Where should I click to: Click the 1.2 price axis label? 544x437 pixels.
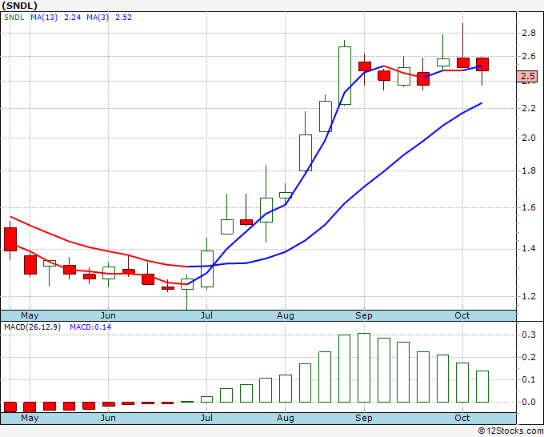point(528,296)
